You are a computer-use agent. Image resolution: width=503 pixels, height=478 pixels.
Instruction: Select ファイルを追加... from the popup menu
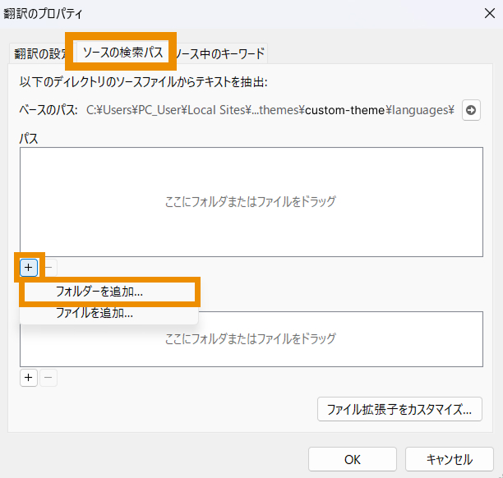click(94, 313)
